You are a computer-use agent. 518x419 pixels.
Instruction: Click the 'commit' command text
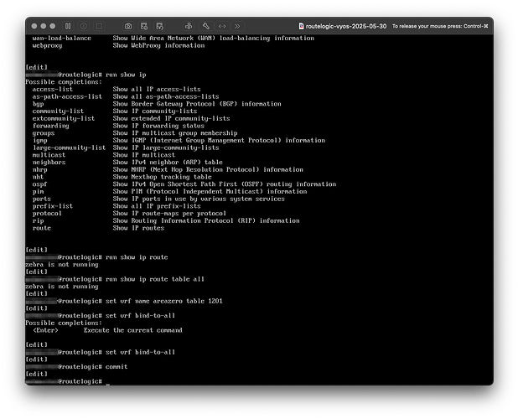click(x=117, y=367)
